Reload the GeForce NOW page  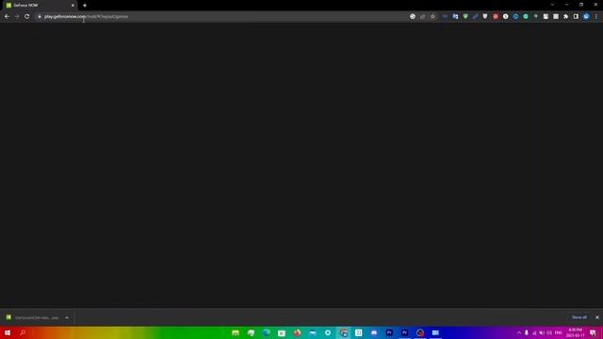click(27, 17)
